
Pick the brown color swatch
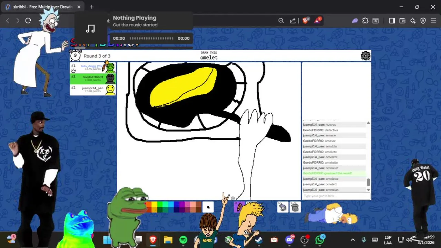(x=198, y=204)
